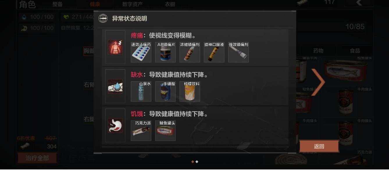
Task: Select the 速效止痛药 pill pack icon
Action: [x=141, y=52]
